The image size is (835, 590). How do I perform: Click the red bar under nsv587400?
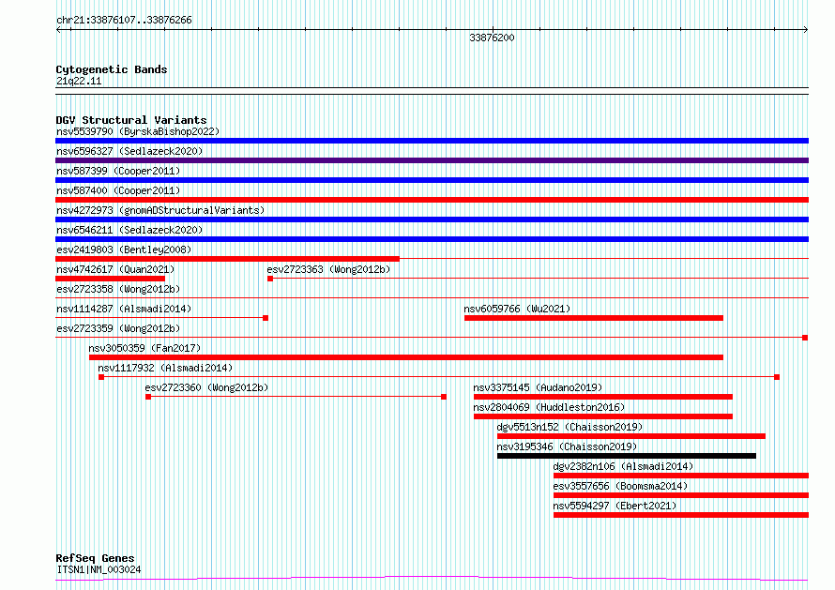(x=432, y=200)
